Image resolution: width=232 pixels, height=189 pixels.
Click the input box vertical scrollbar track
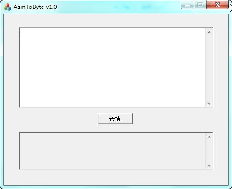[209, 68]
